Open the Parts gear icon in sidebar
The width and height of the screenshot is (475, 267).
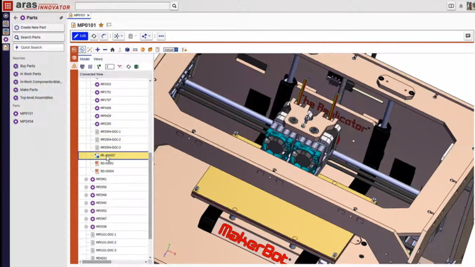click(x=6, y=40)
